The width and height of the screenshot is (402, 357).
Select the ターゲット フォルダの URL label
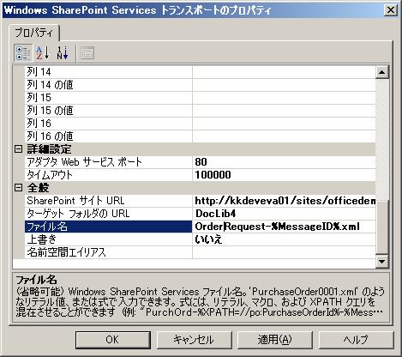click(x=109, y=214)
